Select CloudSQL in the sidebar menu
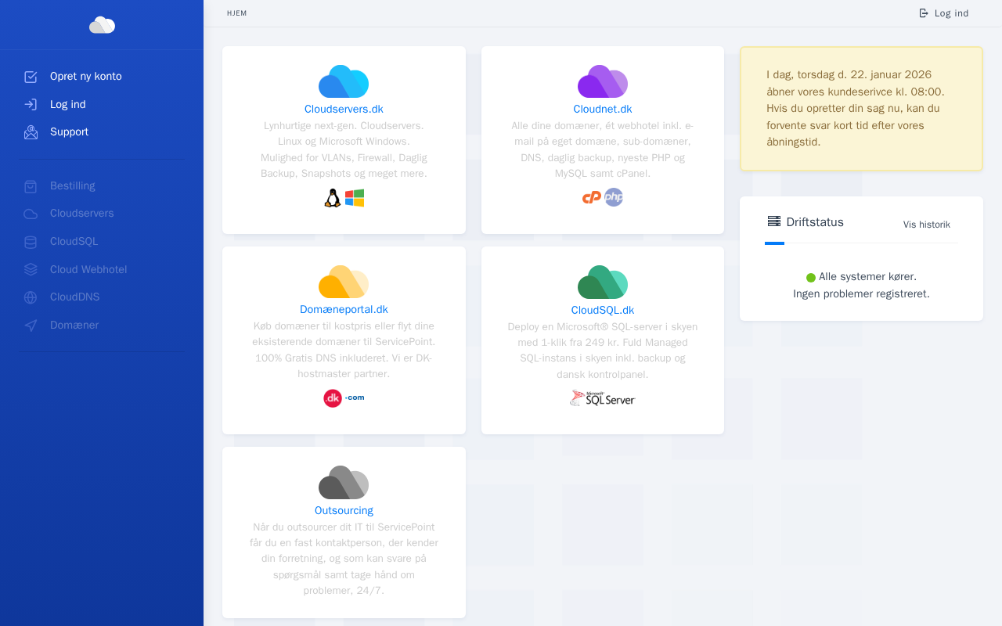1002x626 pixels. coord(74,242)
